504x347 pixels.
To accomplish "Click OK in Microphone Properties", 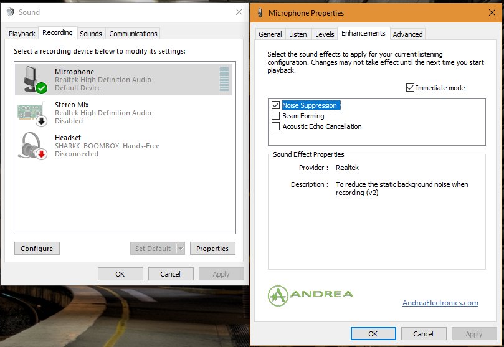I will coord(373,334).
